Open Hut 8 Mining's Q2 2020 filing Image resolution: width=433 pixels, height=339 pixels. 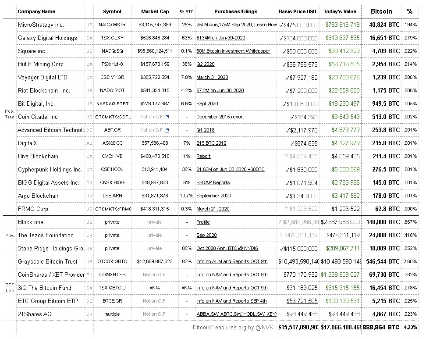pos(205,64)
